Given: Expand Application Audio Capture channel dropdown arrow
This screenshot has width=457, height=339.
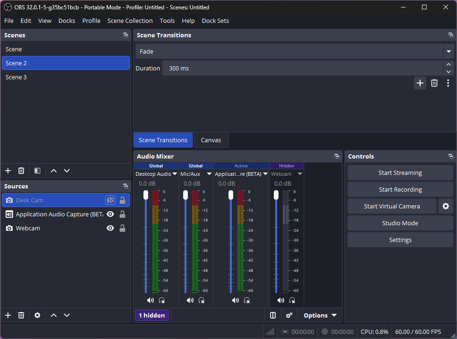Looking at the screenshot, I should [265, 174].
